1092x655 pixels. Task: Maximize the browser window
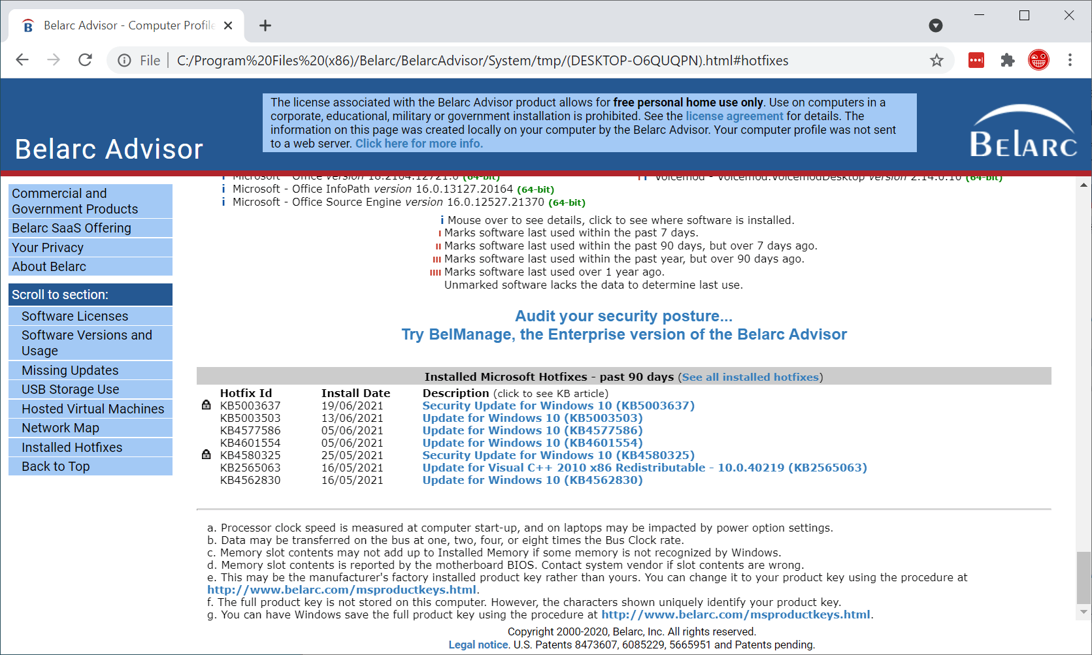click(x=1024, y=15)
